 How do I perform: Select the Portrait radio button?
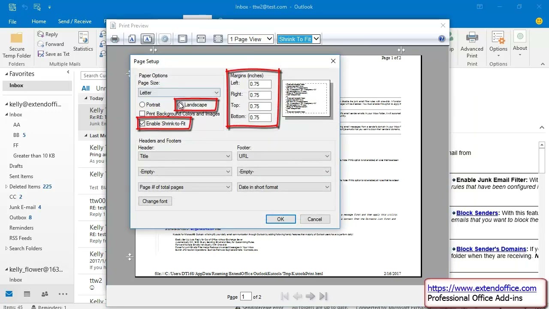tap(142, 105)
